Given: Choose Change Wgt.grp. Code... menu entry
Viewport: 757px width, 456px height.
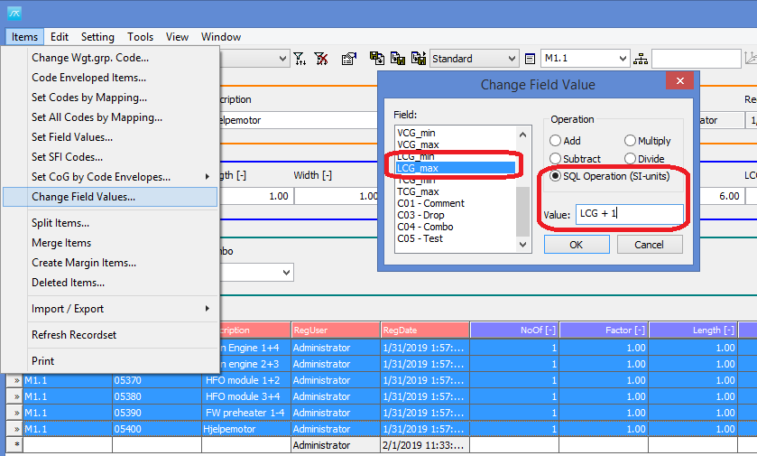Looking at the screenshot, I should click(x=110, y=58).
